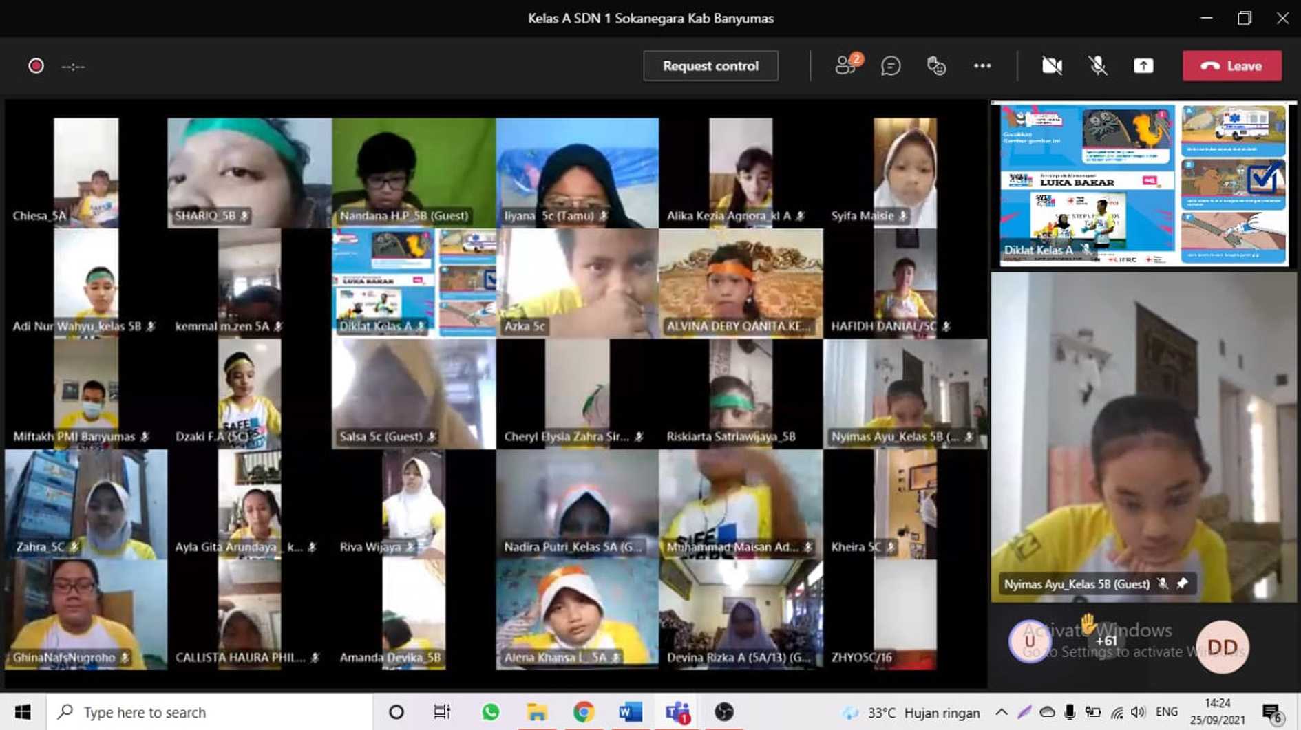Click the Share content icon
Image resolution: width=1301 pixels, height=730 pixels.
click(1143, 66)
